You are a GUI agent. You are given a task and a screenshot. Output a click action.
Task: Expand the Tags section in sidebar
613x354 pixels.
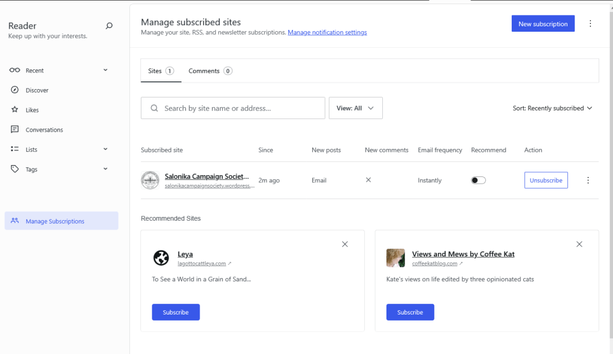105,169
